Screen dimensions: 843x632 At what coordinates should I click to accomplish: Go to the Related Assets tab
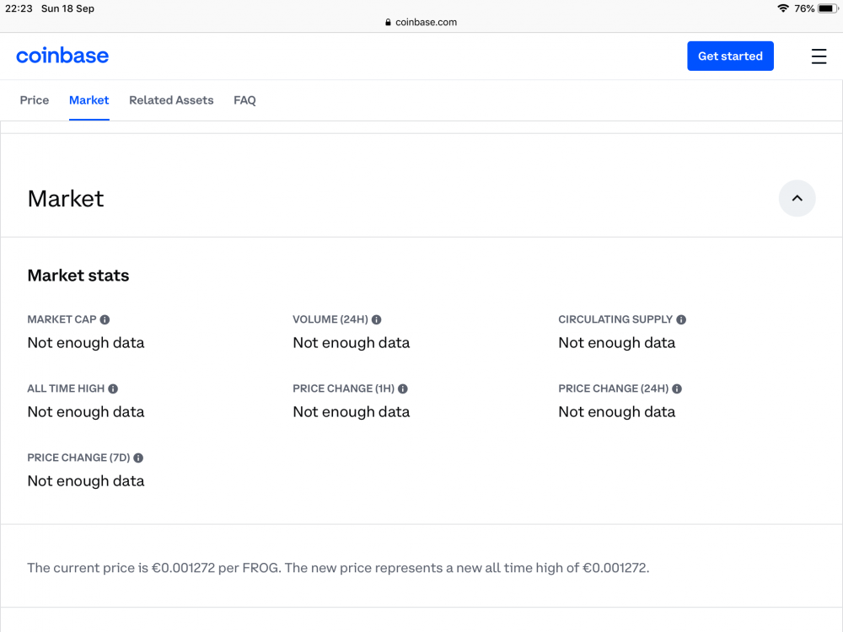[171, 100]
